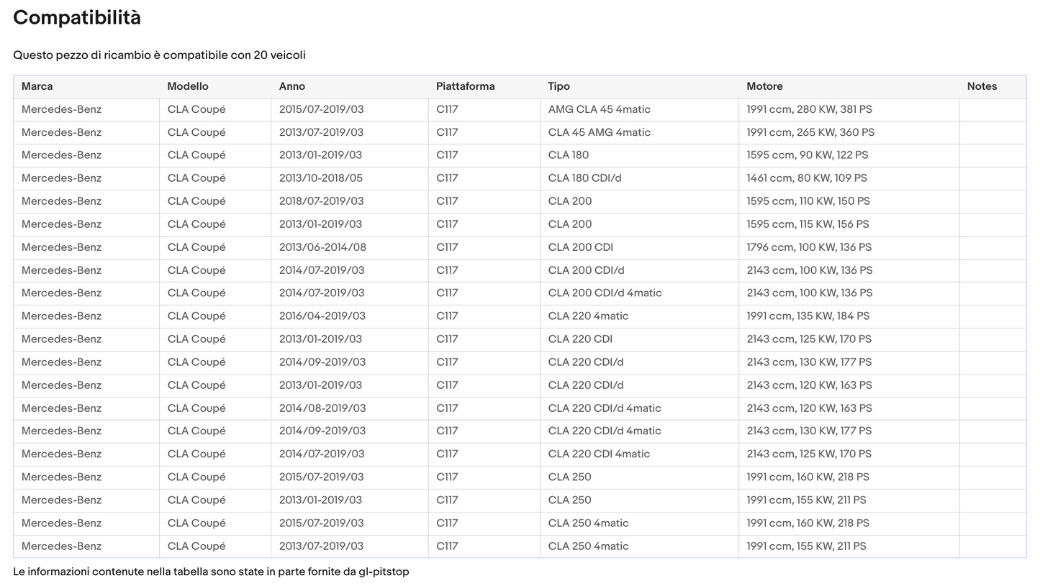Select the Tipo column header
The image size is (1040, 588).
pos(559,86)
